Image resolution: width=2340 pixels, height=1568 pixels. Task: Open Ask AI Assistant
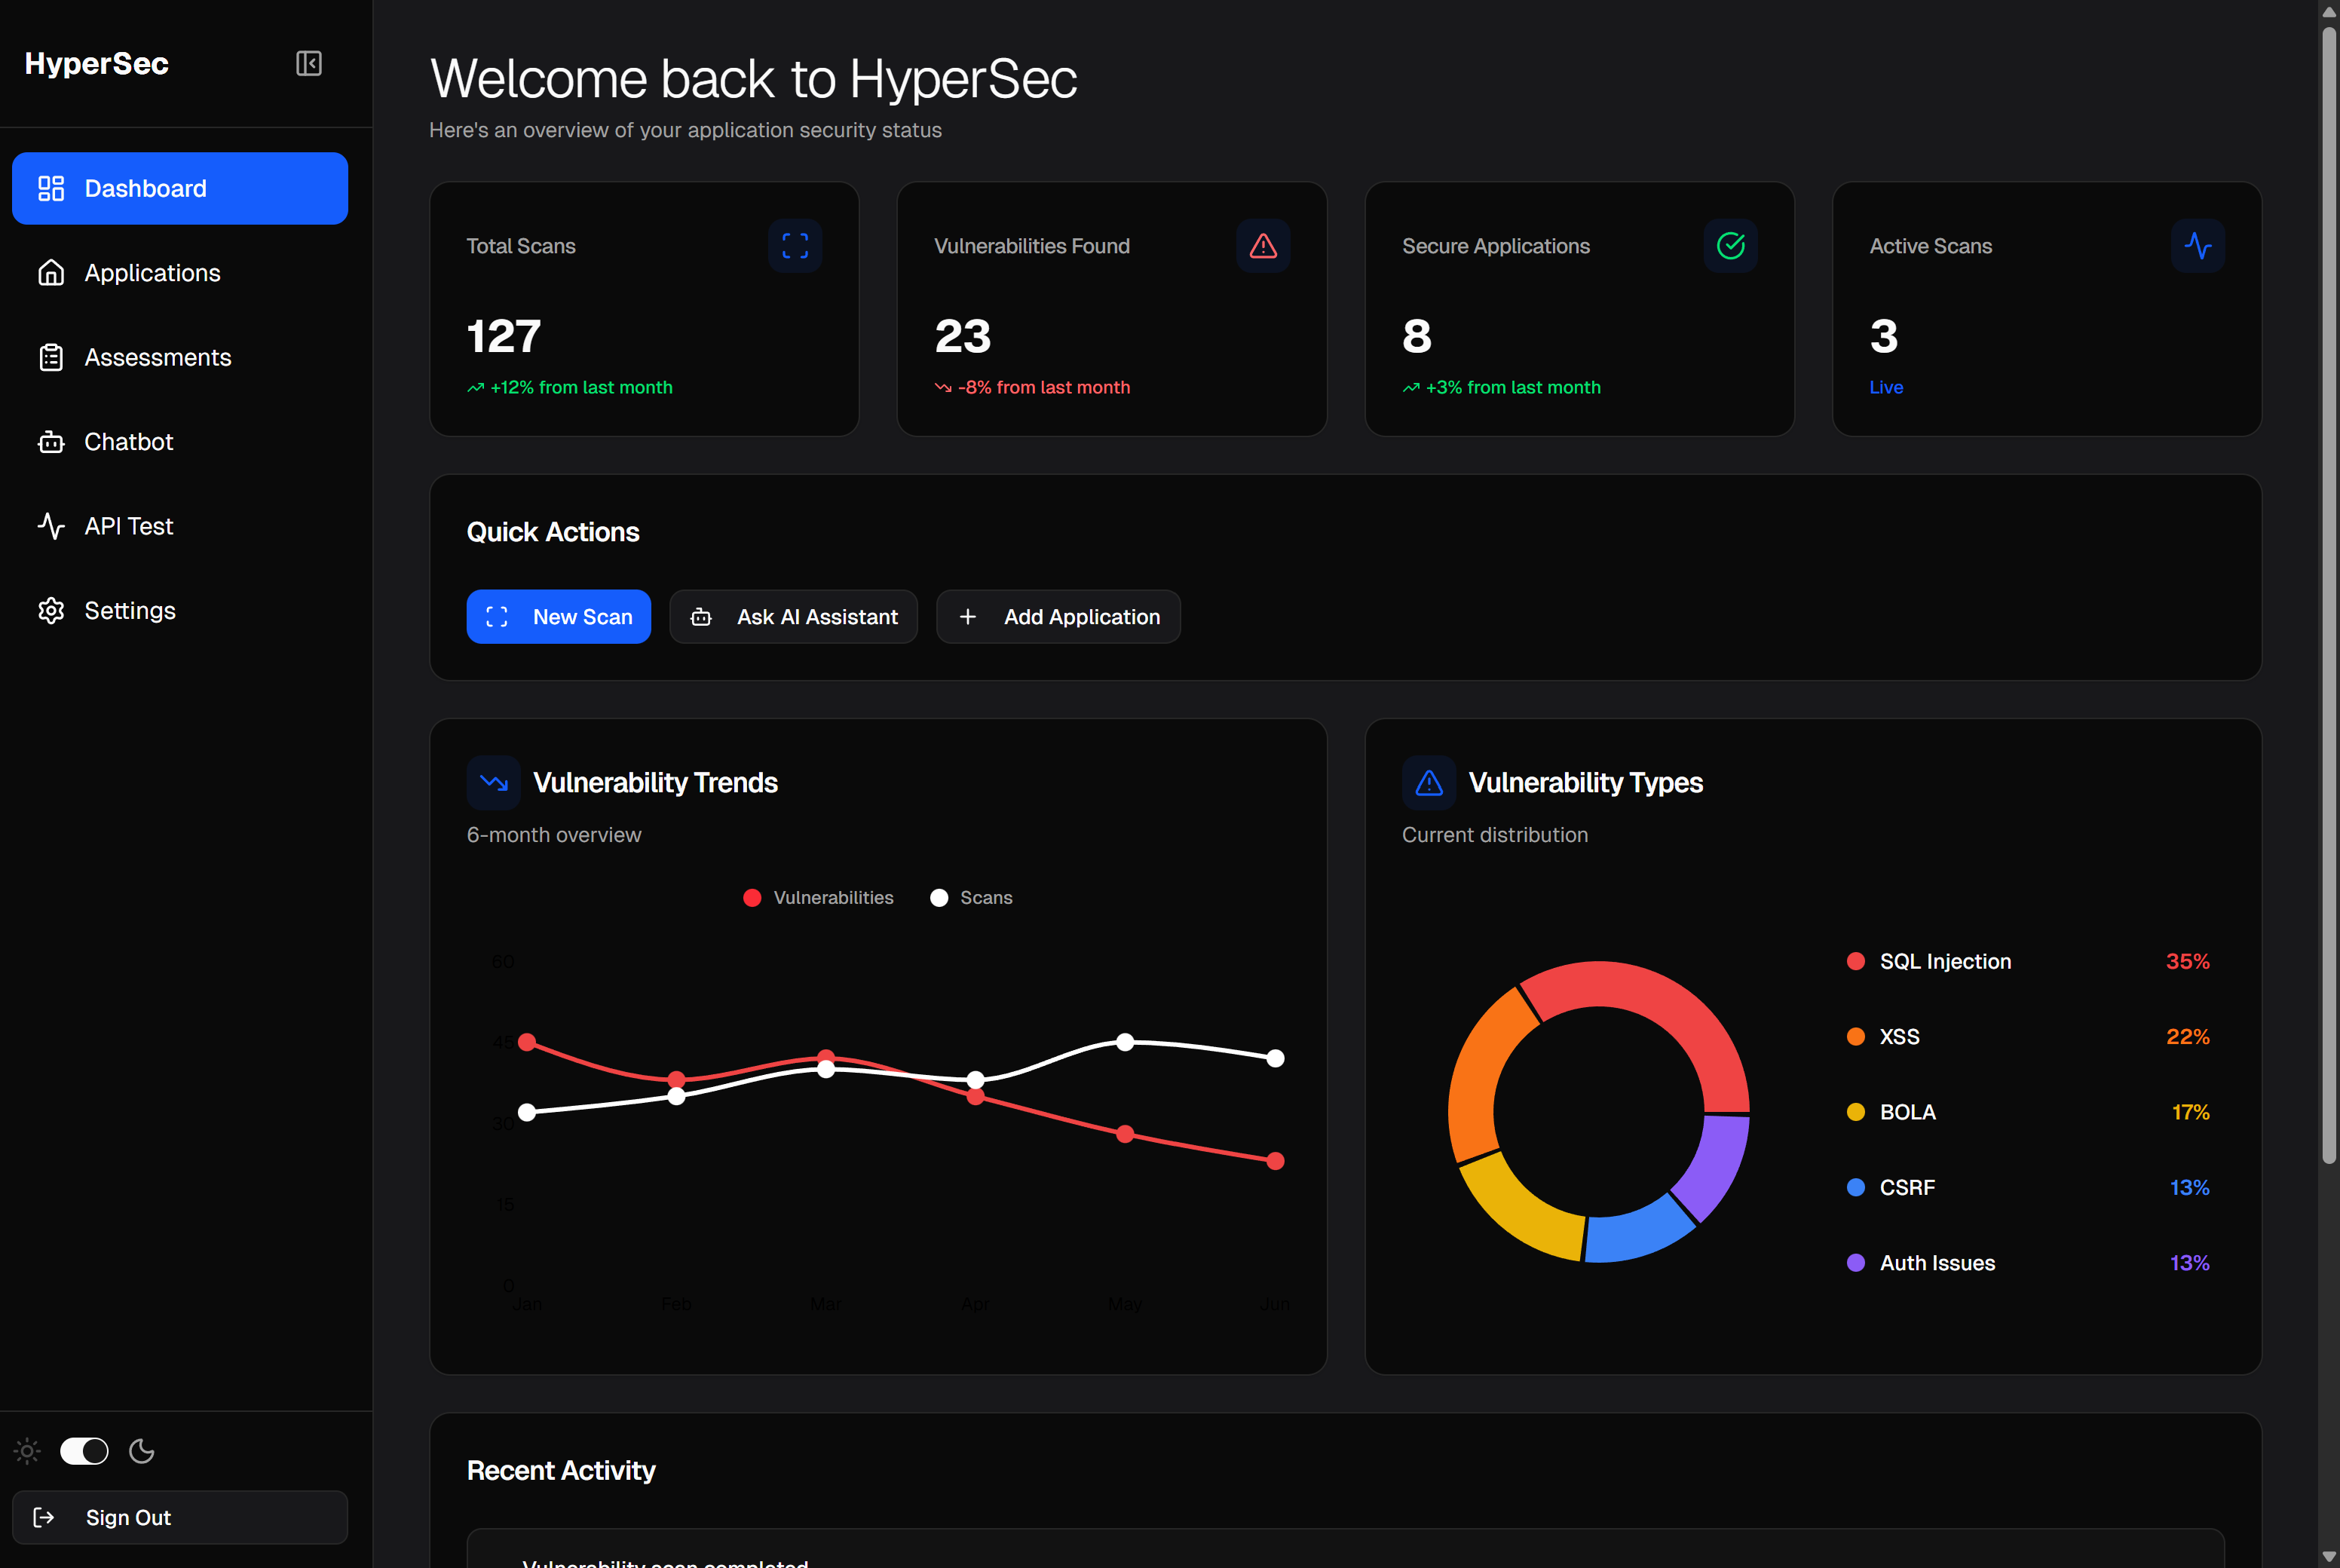point(793,616)
